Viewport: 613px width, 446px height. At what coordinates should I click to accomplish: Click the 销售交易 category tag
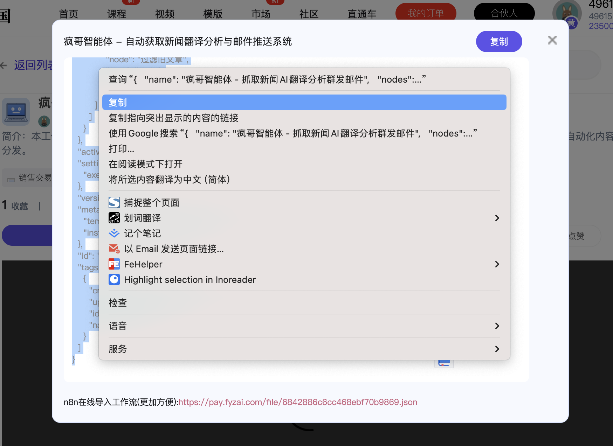[27, 178]
